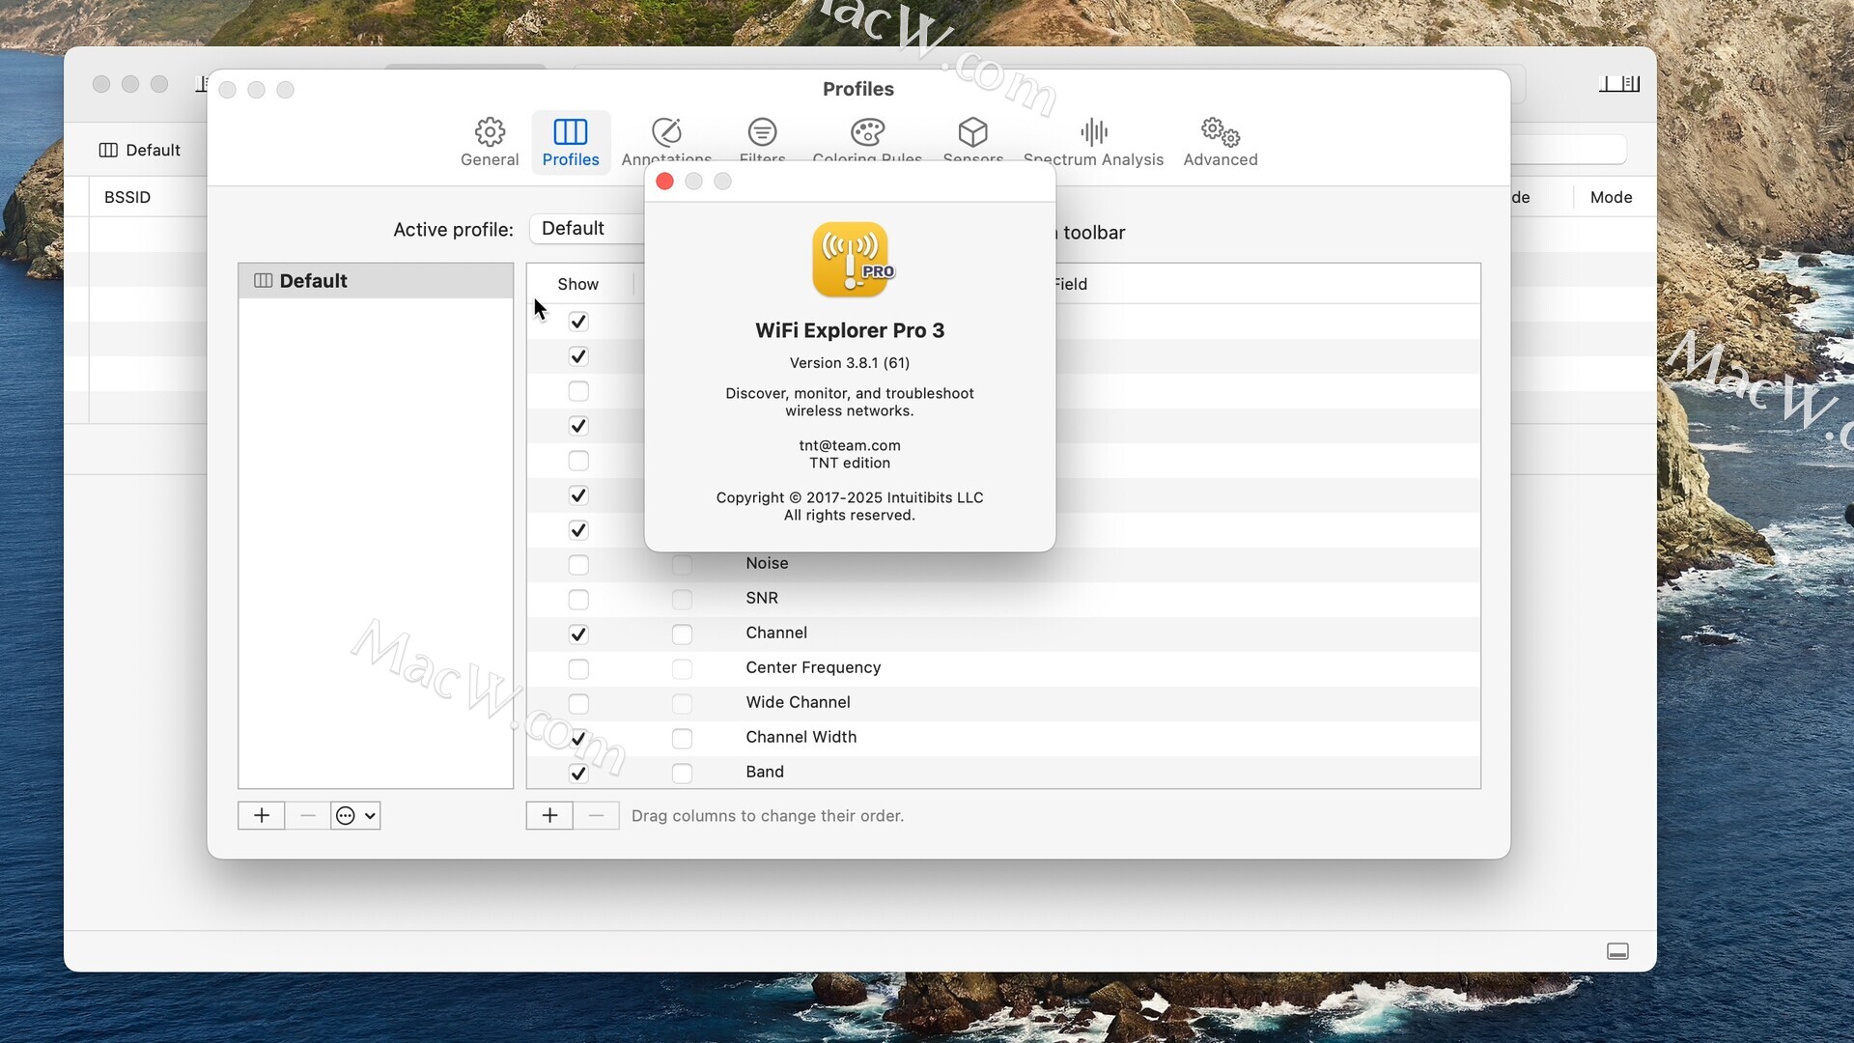Click the Mode column header
This screenshot has width=1854, height=1043.
[x=1611, y=197]
